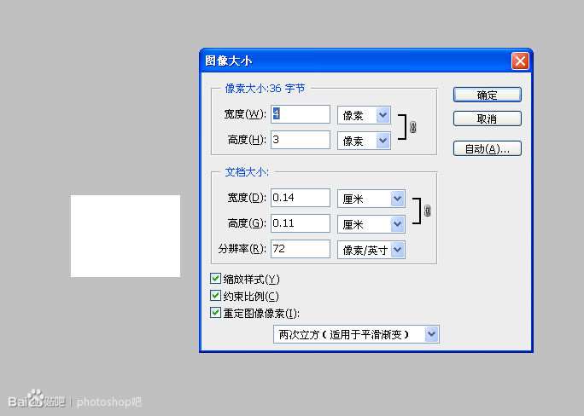Click the 取消 button
This screenshot has width=584, height=416.
tap(488, 118)
